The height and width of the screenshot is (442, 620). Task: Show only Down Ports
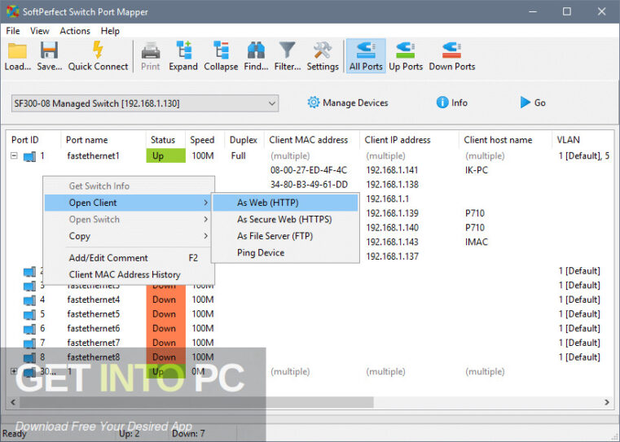[x=452, y=55]
